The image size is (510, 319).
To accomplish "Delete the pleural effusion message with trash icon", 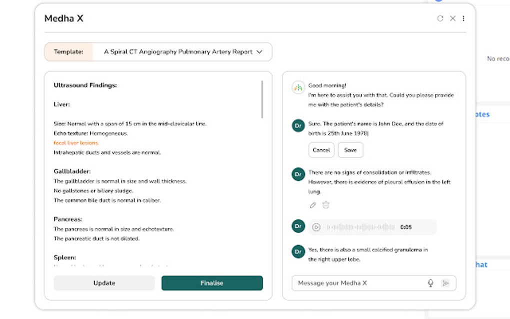I will [326, 205].
